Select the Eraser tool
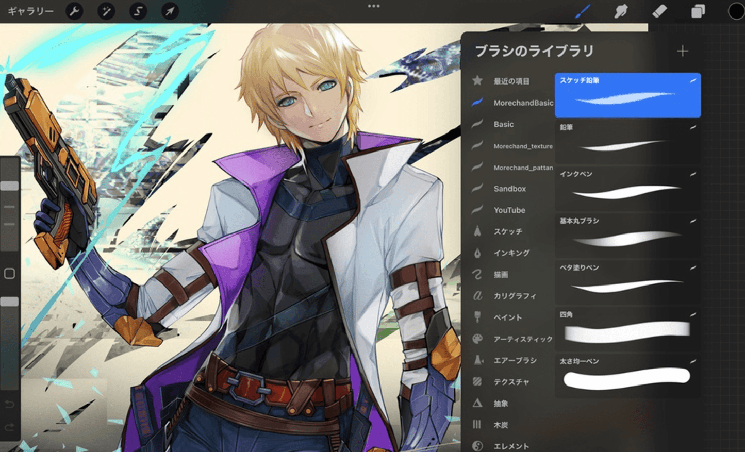745x452 pixels. (x=659, y=11)
